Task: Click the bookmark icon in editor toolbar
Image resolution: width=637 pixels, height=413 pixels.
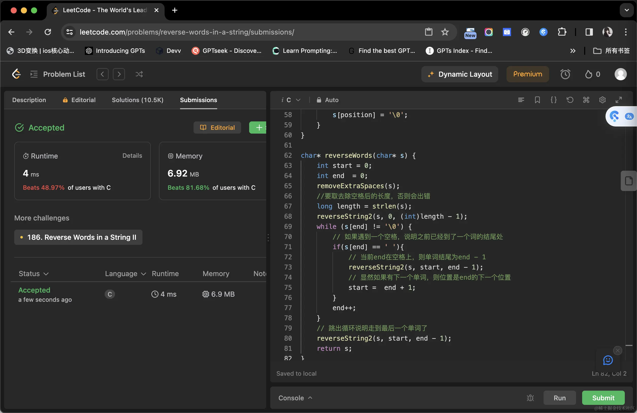Action: pos(537,100)
